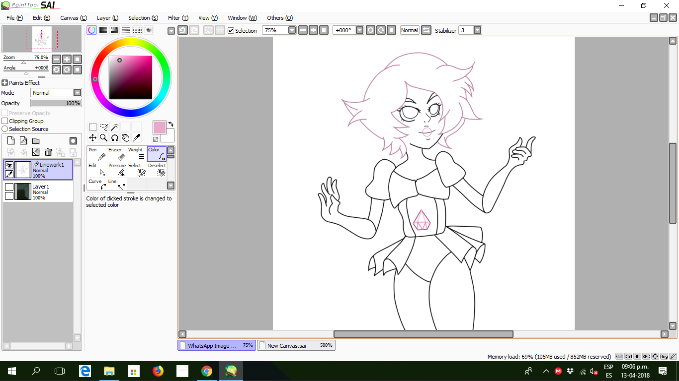Toggle Linework1 pen link box
This screenshot has height=381, width=679.
click(x=9, y=174)
